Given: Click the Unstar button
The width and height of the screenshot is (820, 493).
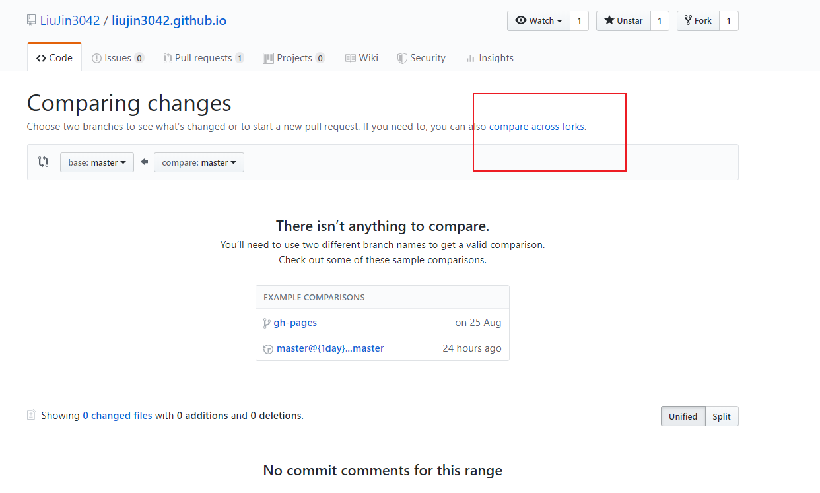Looking at the screenshot, I should [x=623, y=21].
